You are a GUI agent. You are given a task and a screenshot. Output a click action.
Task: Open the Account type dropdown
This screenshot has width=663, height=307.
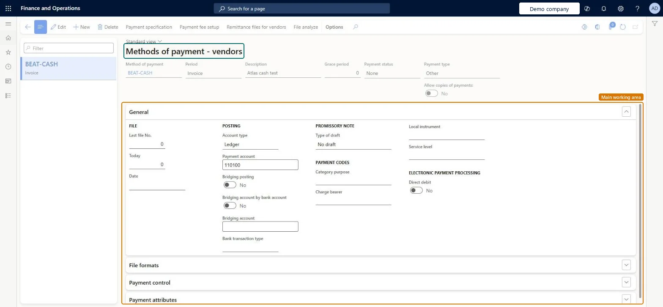pos(250,145)
